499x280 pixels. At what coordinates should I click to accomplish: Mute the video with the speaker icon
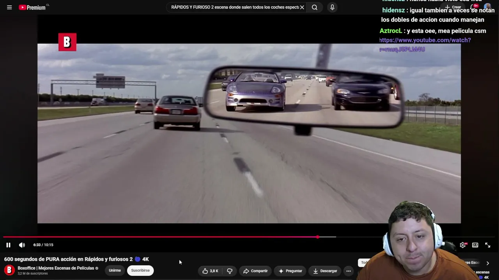pyautogui.click(x=22, y=245)
